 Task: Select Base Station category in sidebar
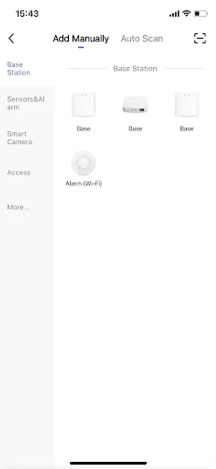19,68
